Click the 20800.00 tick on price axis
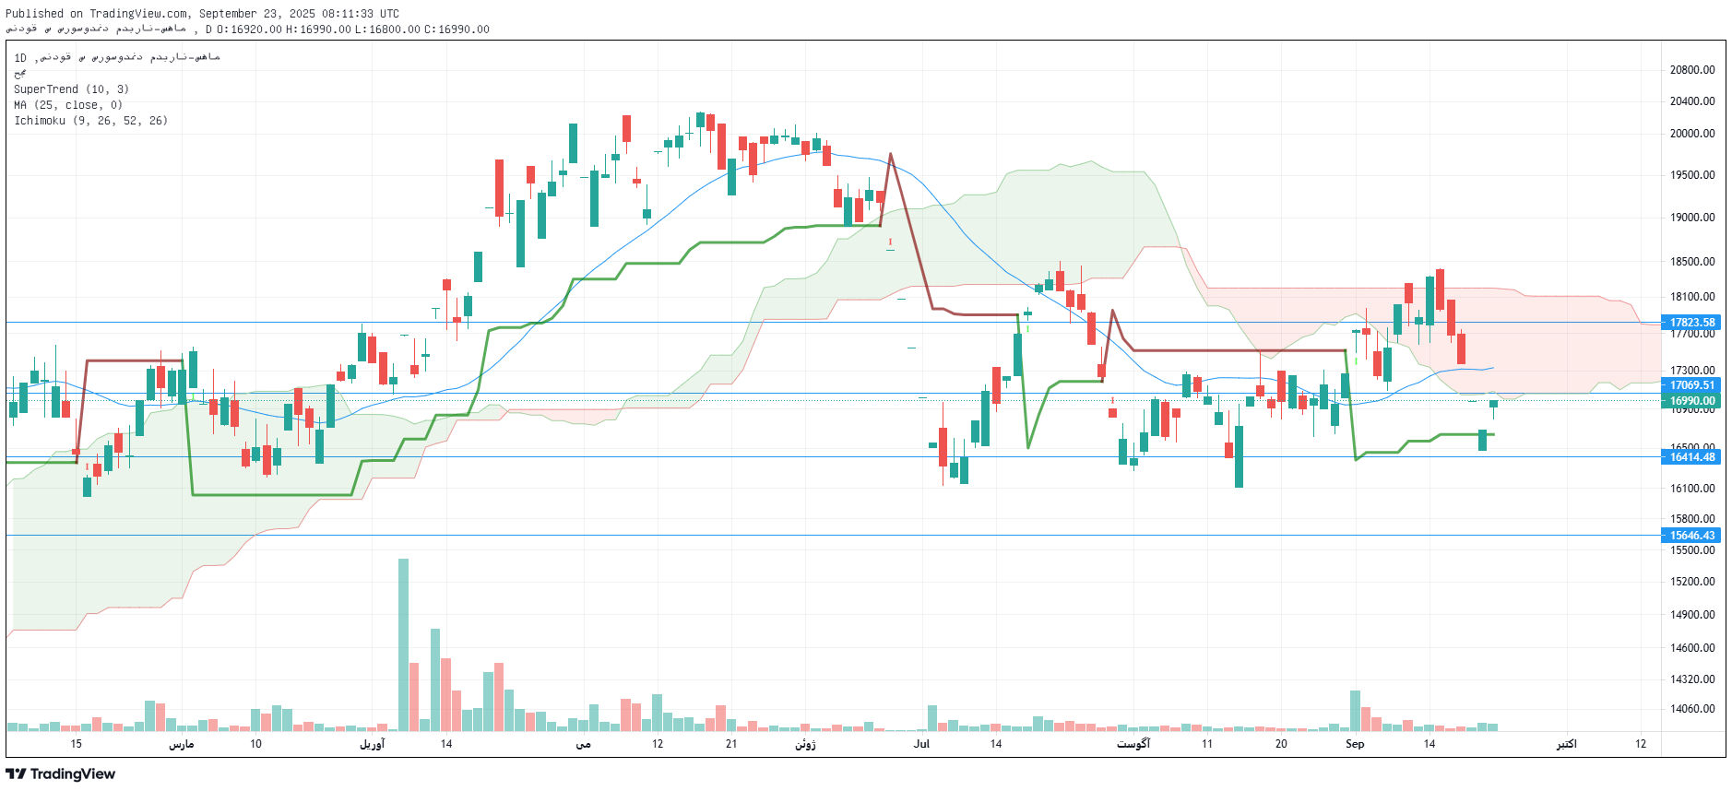Viewport: 1732px width, 791px height. pos(1691,70)
